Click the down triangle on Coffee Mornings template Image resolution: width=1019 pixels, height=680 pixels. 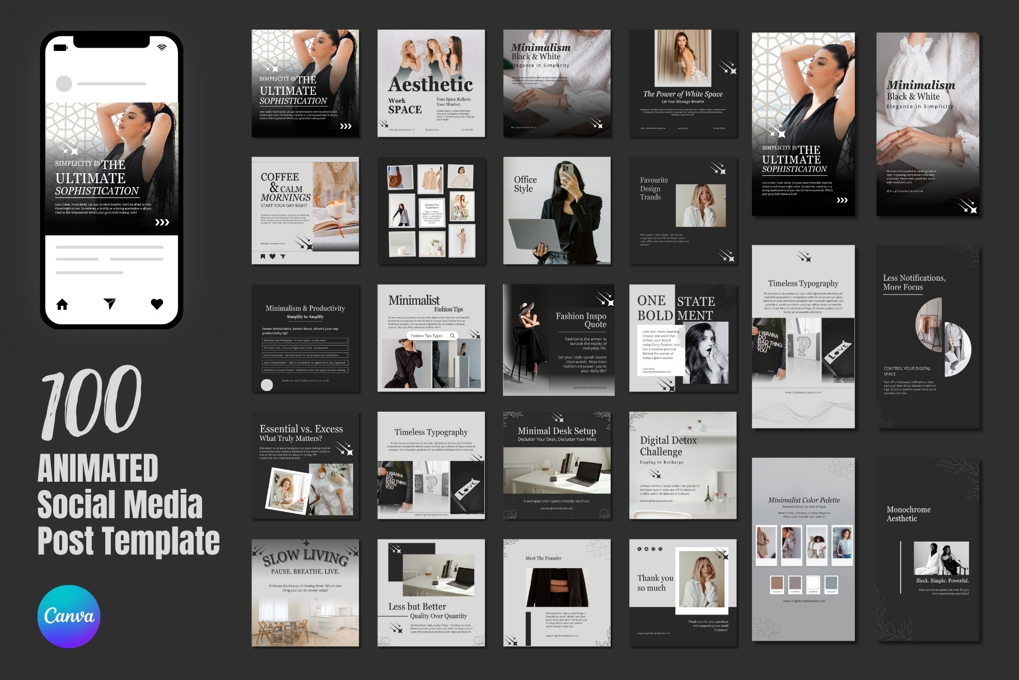(x=283, y=257)
